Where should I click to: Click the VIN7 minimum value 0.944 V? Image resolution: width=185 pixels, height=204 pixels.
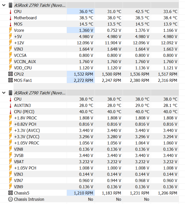point(114,180)
